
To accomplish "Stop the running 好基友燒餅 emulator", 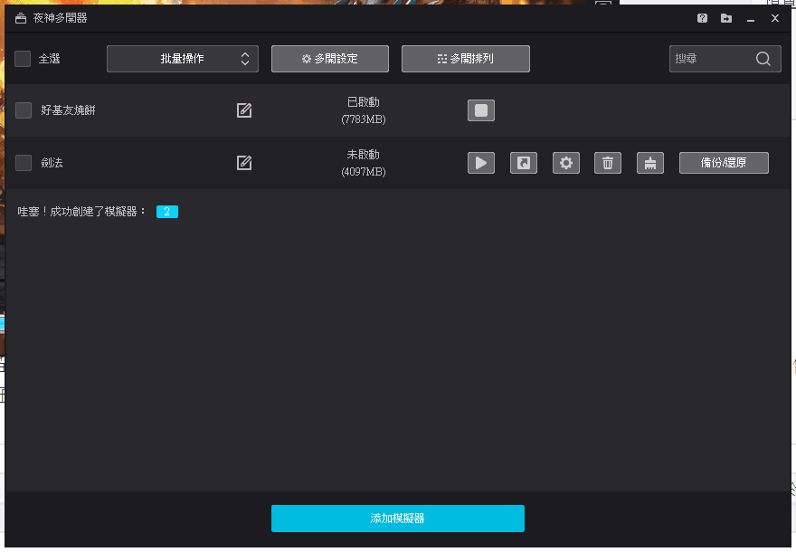I will tap(481, 110).
